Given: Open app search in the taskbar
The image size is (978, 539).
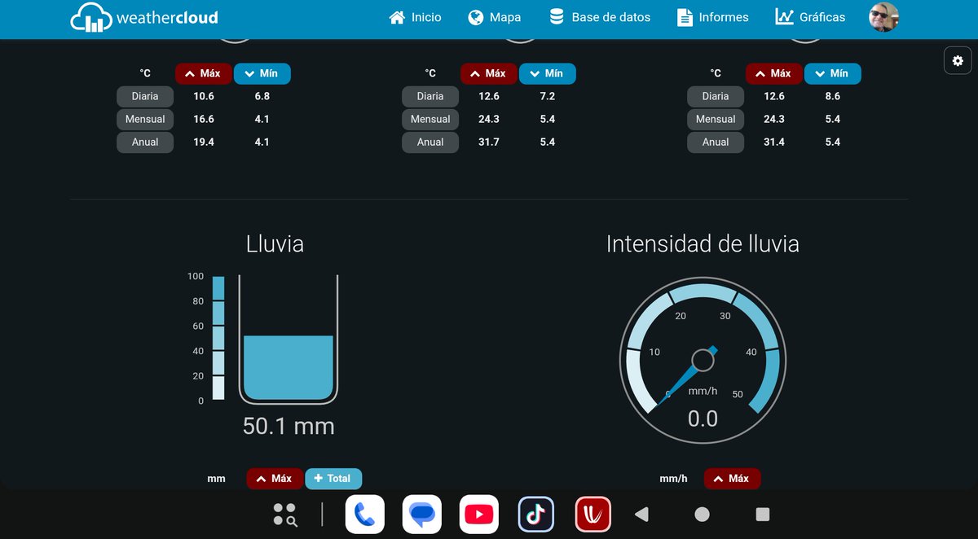Looking at the screenshot, I should click(285, 515).
